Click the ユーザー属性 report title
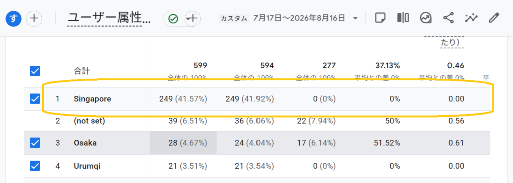 (109, 18)
